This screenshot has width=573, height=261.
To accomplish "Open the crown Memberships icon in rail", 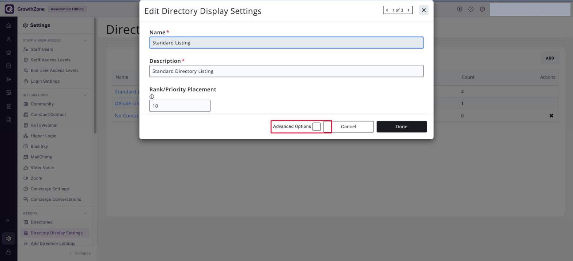I will pyautogui.click(x=9, y=53).
